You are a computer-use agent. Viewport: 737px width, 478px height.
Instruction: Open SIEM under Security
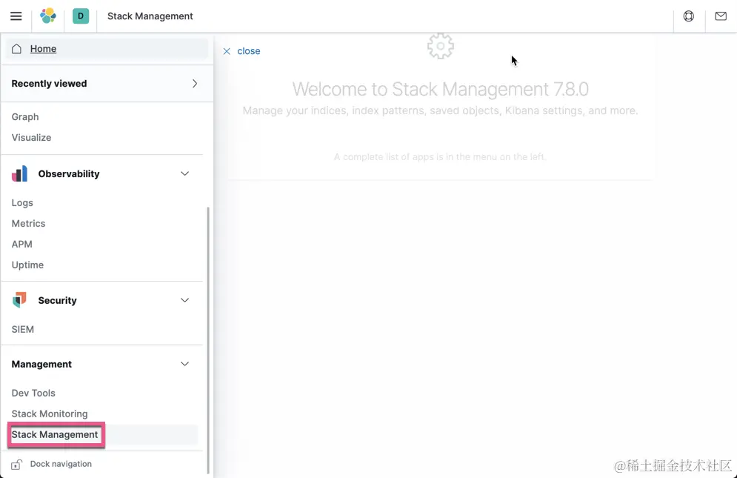22,329
